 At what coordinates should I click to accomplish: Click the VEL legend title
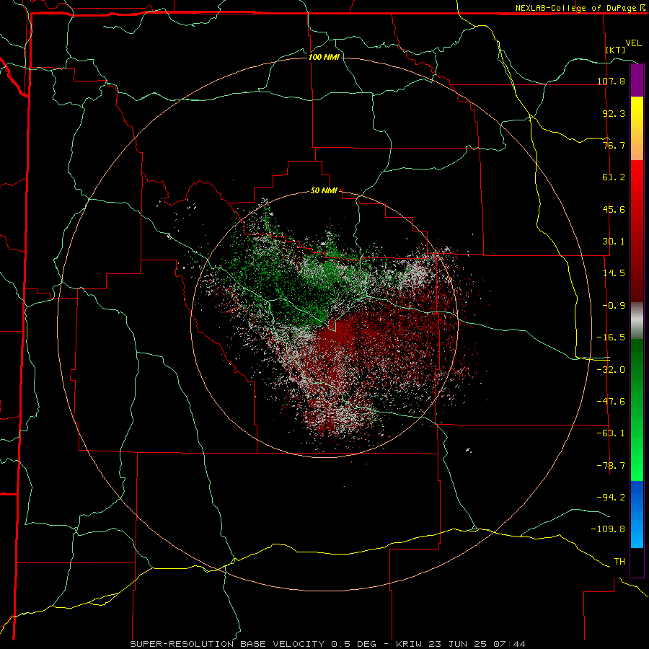point(633,43)
